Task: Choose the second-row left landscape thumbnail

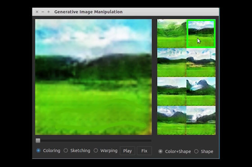Action: point(171,63)
